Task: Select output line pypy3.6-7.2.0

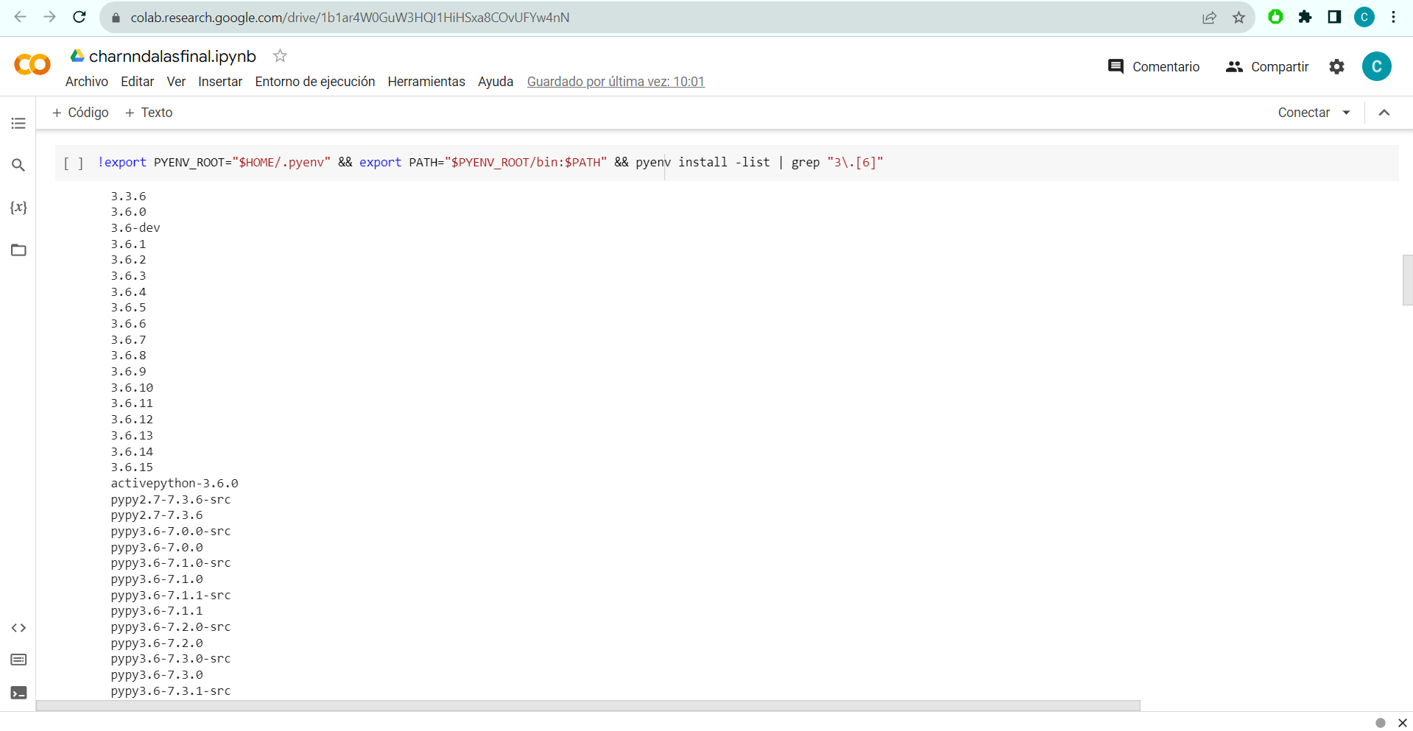Action: [x=157, y=643]
